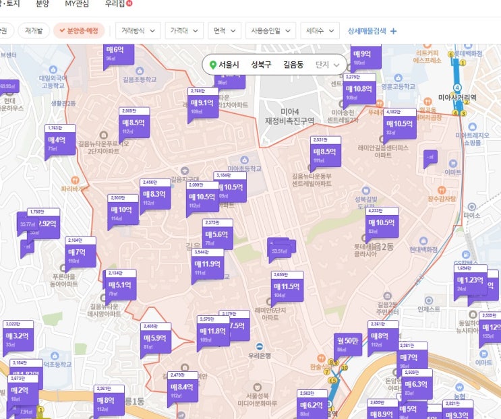The width and height of the screenshot is (501, 419).
Task: Expand the 가격대 filter dropdown
Action: click(184, 30)
